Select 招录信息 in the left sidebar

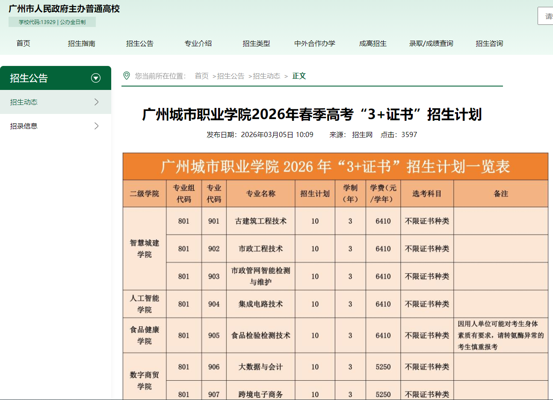coord(25,125)
